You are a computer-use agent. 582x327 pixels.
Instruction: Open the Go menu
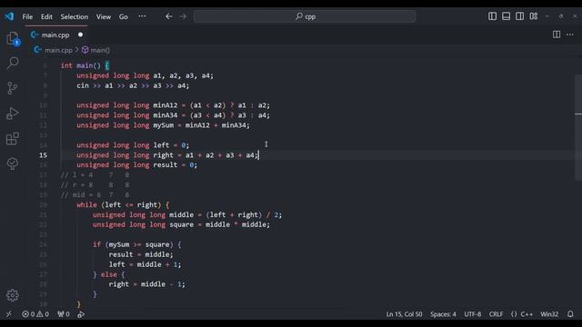(x=124, y=16)
